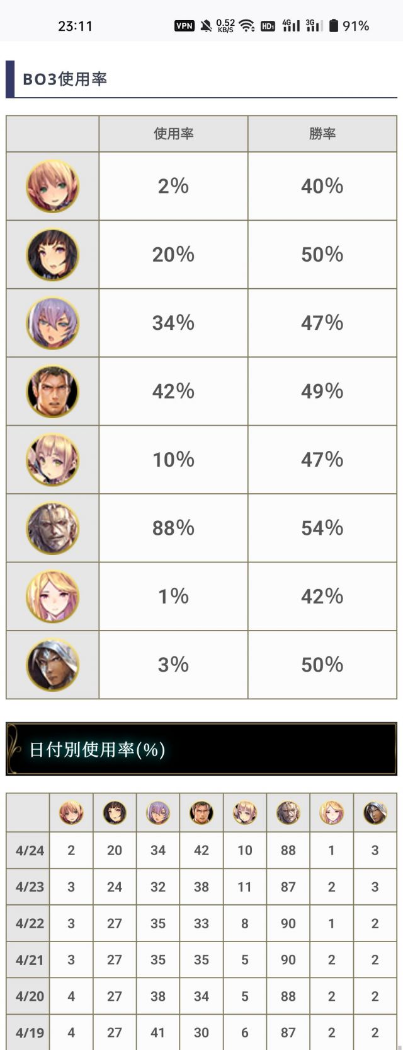
Task: Tap the 勝率 column header
Action: [x=322, y=134]
